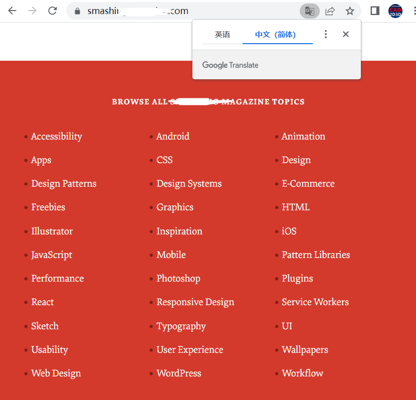Viewport: 416px width, 400px height.
Task: Click the Usability link
Action: pos(50,350)
